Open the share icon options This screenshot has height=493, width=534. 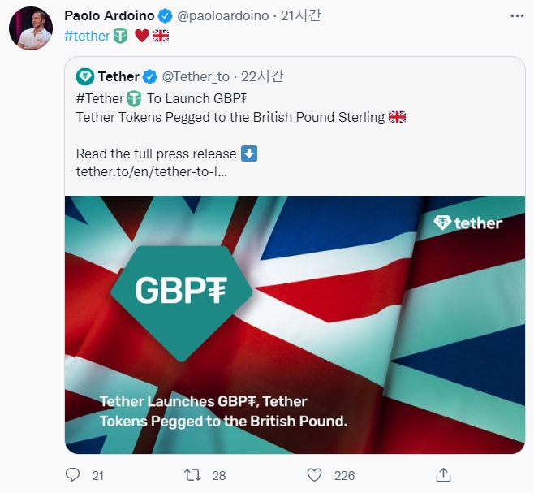coord(442,474)
